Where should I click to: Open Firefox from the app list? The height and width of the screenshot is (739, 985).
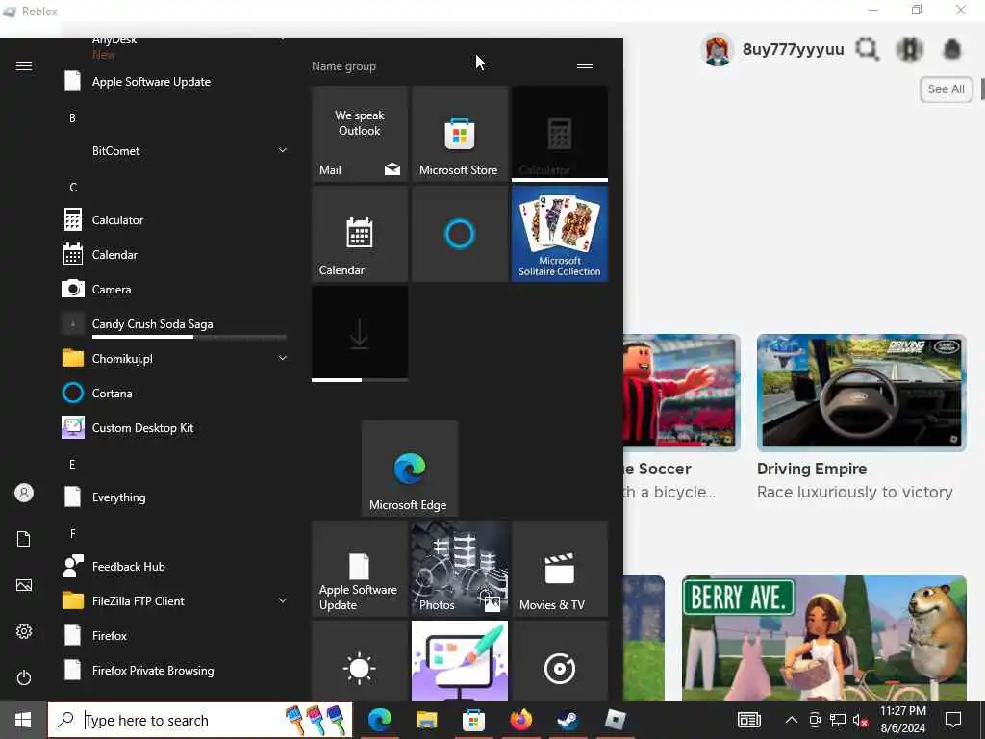pyautogui.click(x=176, y=636)
